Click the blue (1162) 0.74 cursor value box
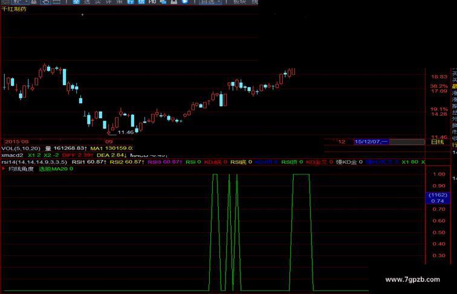This screenshot has width=457, height=294. point(438,198)
